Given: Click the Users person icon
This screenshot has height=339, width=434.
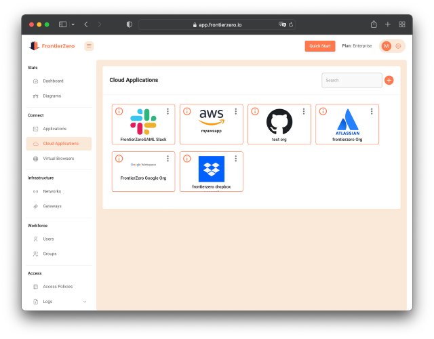Looking at the screenshot, I should point(35,239).
